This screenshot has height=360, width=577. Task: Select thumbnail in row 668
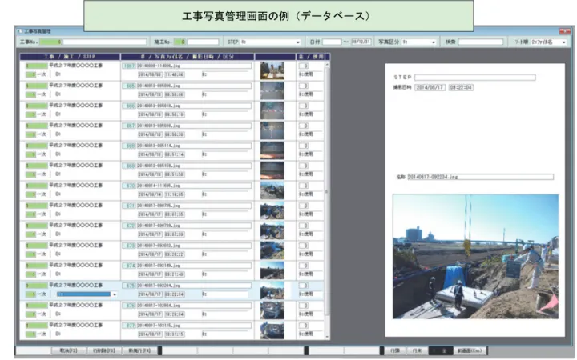click(272, 150)
